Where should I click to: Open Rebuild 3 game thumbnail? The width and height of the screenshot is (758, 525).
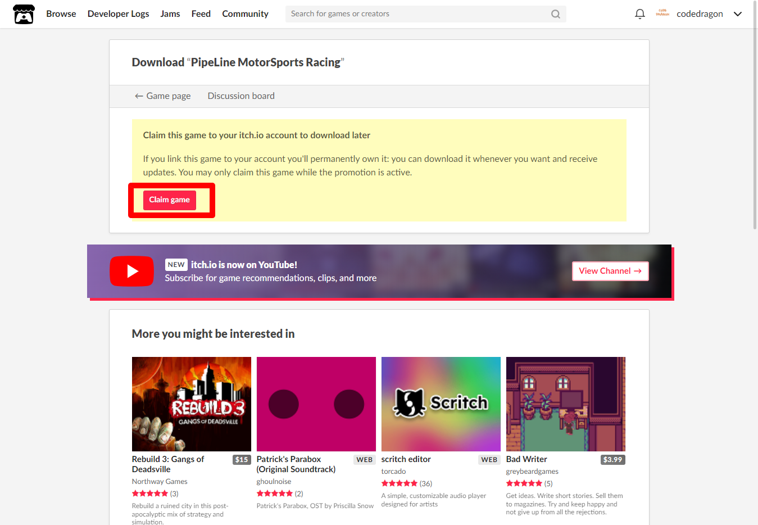192,404
